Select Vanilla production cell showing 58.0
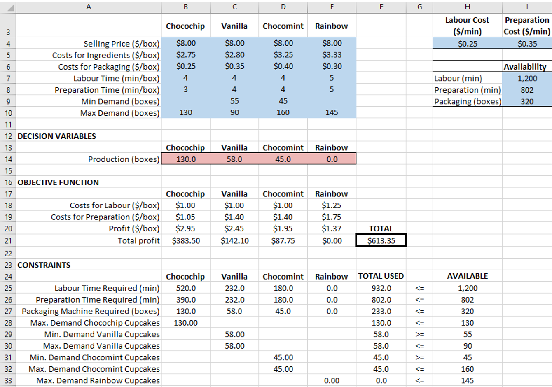 (x=234, y=159)
